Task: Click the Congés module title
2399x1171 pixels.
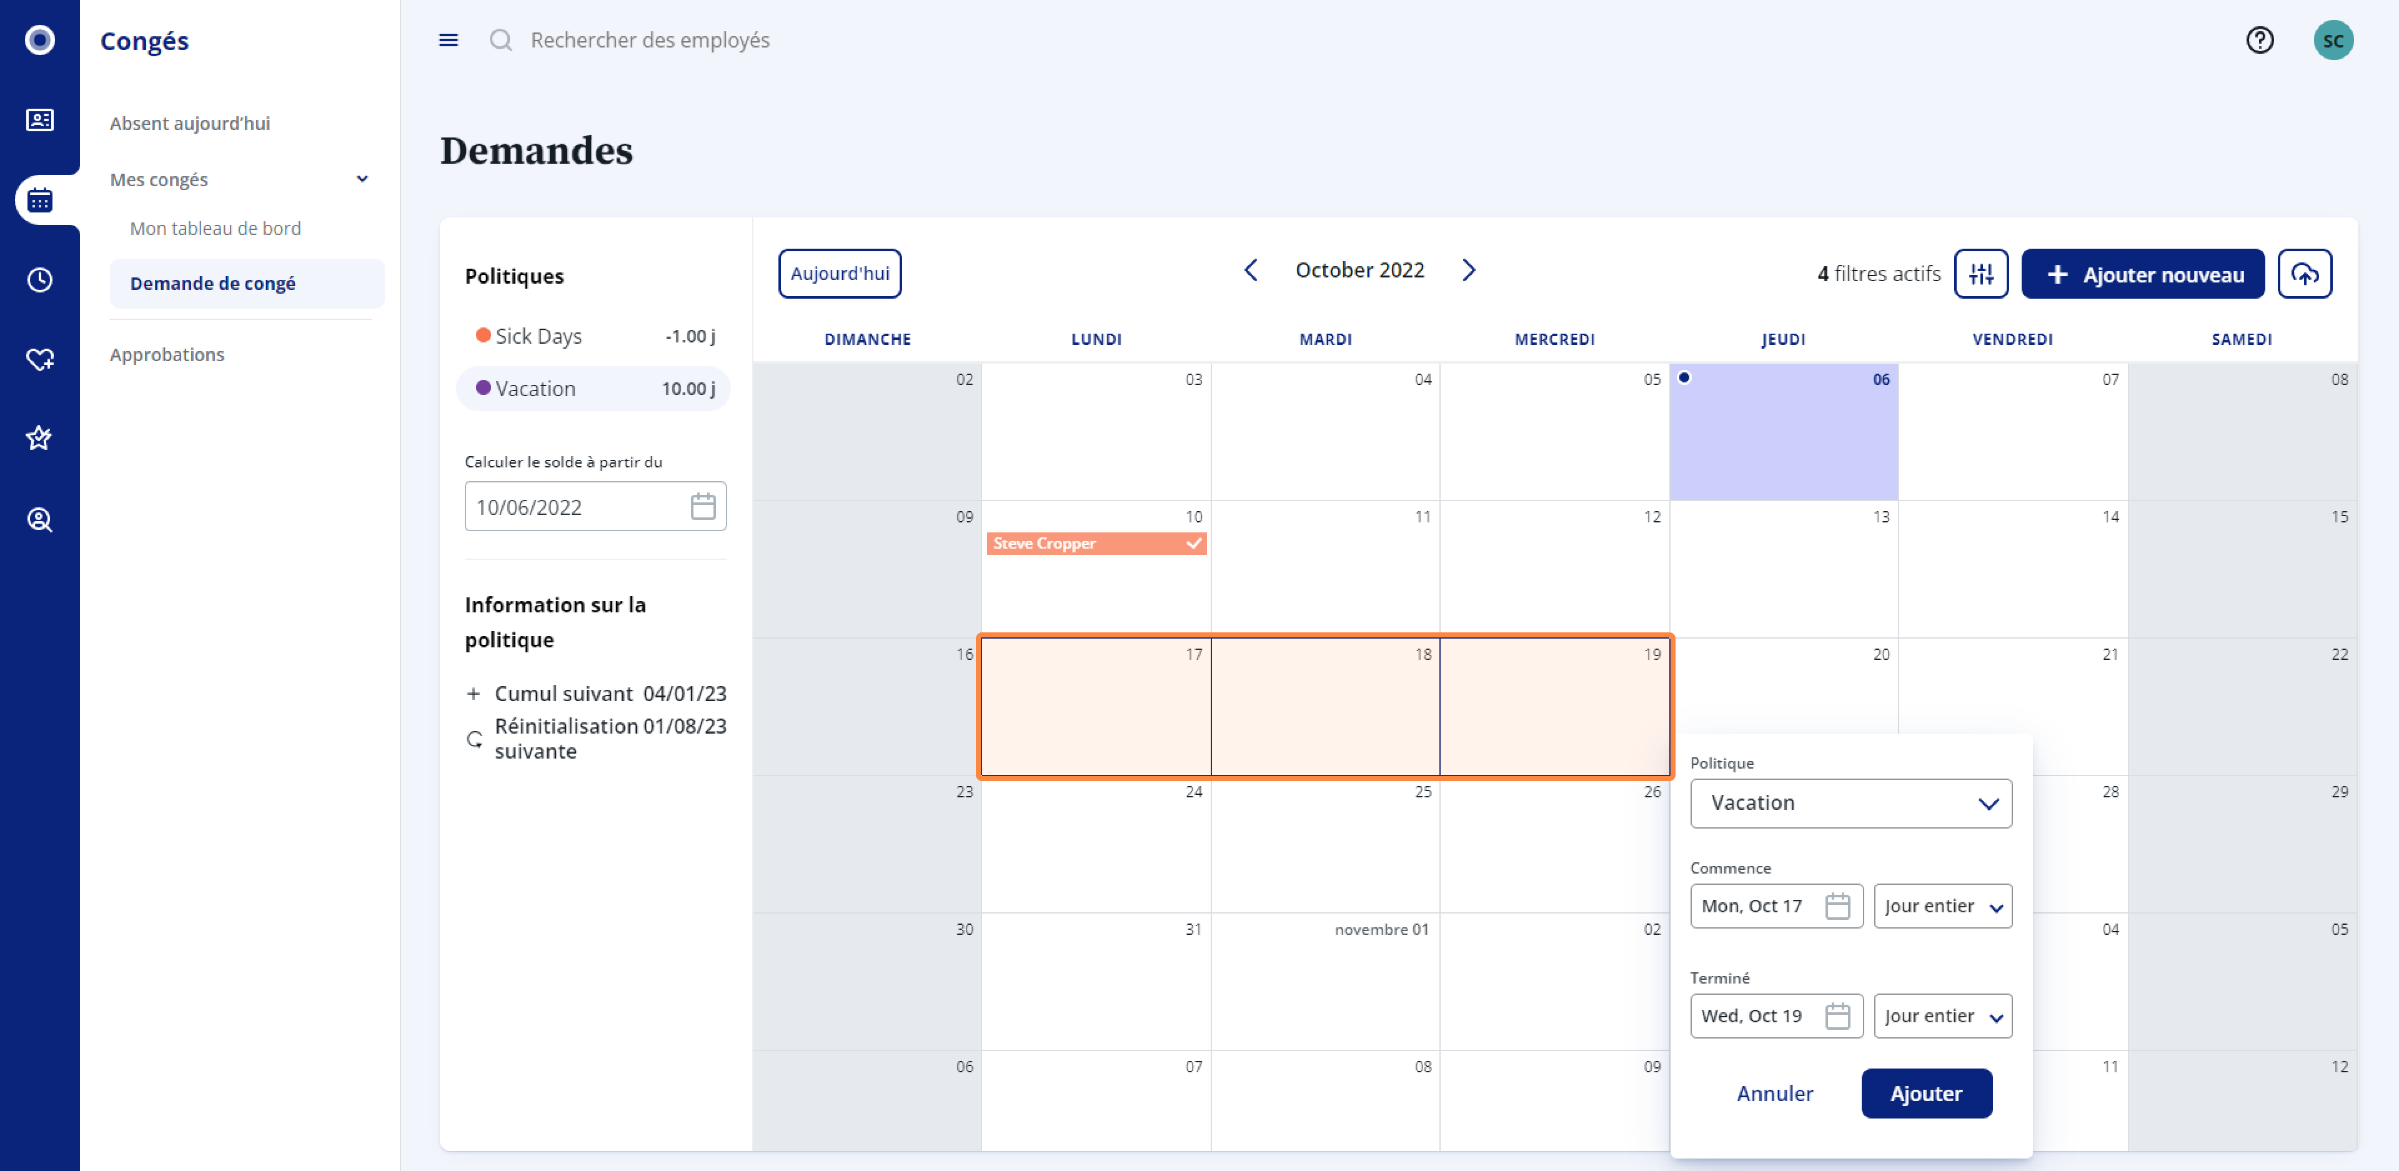Action: pos(144,41)
